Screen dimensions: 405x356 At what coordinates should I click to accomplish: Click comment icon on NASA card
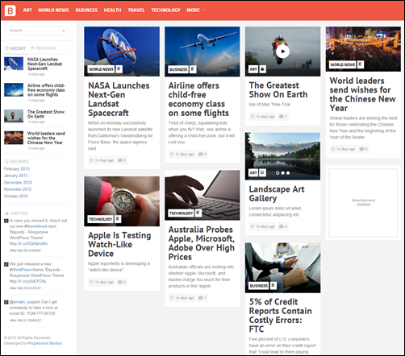120,160
